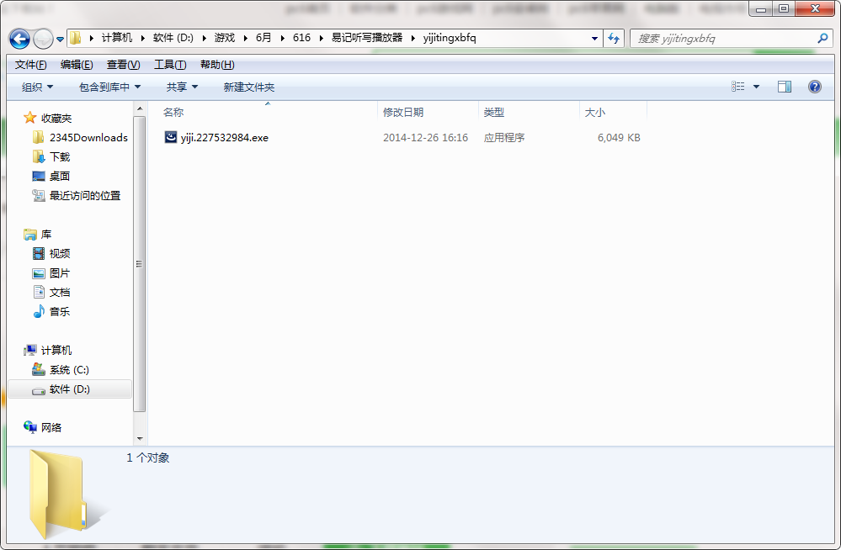The height and width of the screenshot is (550, 841).
Task: Sort by the 大小 column header
Action: click(x=595, y=112)
